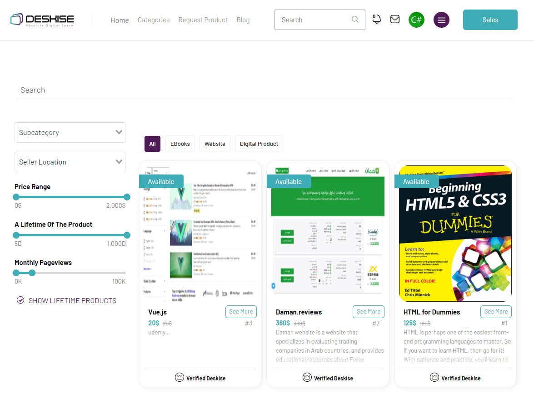Select the EBooks filter tab
Viewport: 534px width, 409px height.
click(180, 144)
